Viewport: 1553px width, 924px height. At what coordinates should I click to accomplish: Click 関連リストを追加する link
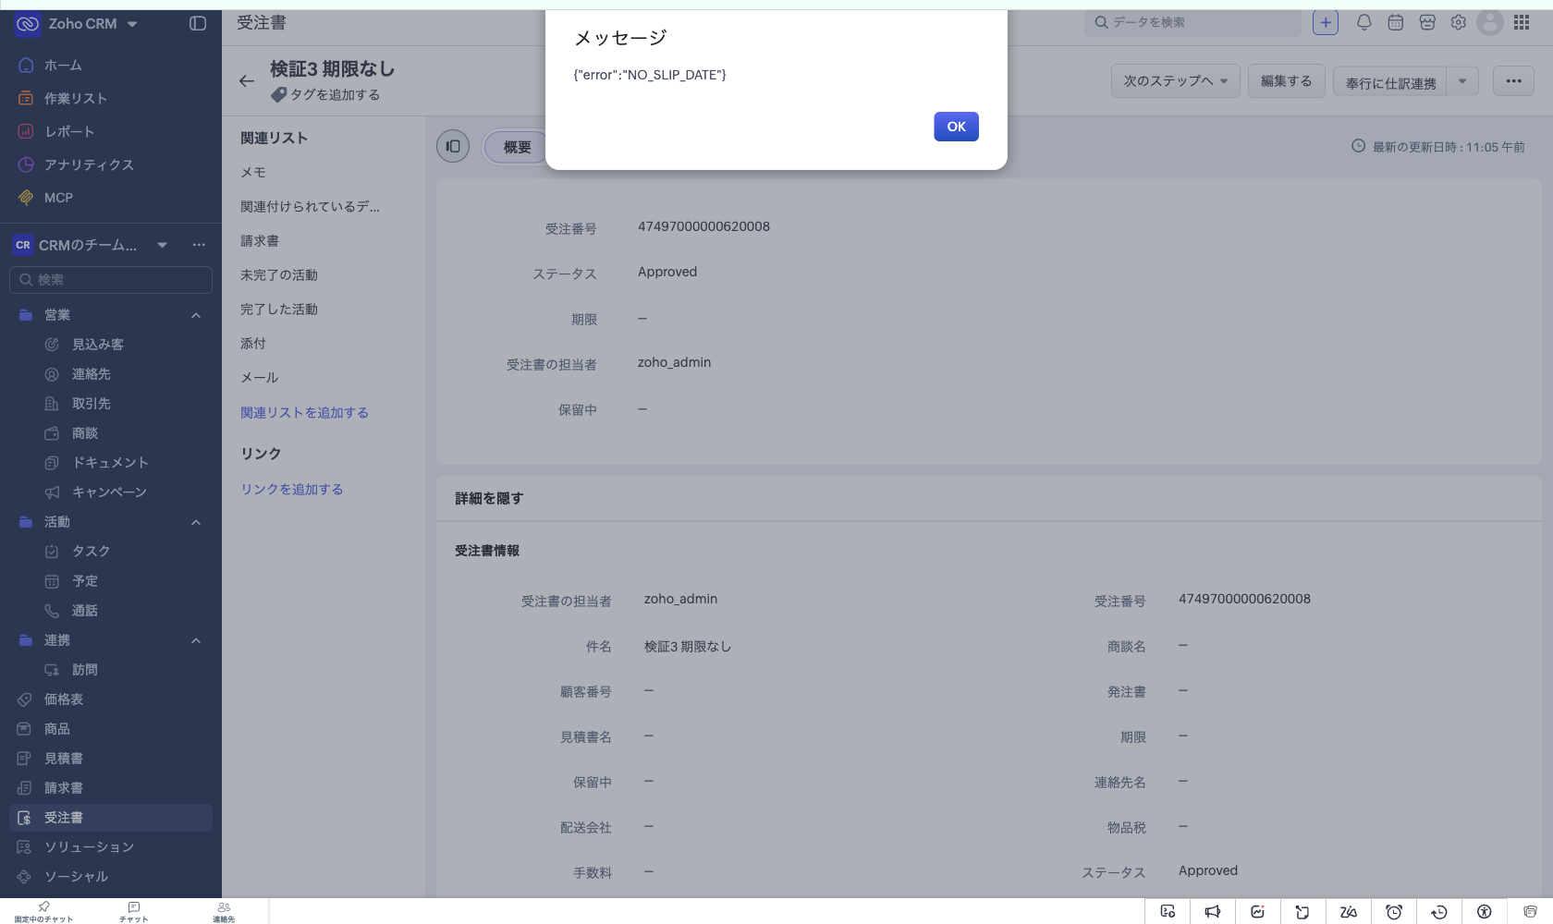305,413
